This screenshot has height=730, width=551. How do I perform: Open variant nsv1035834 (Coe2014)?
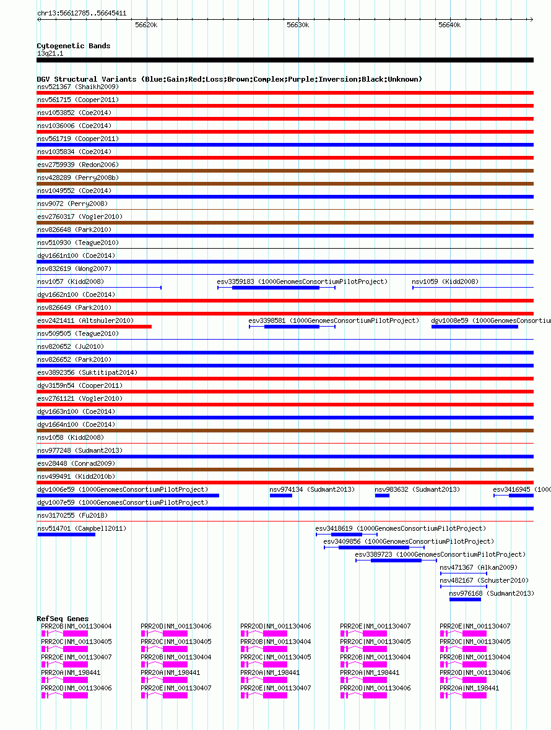click(74, 152)
